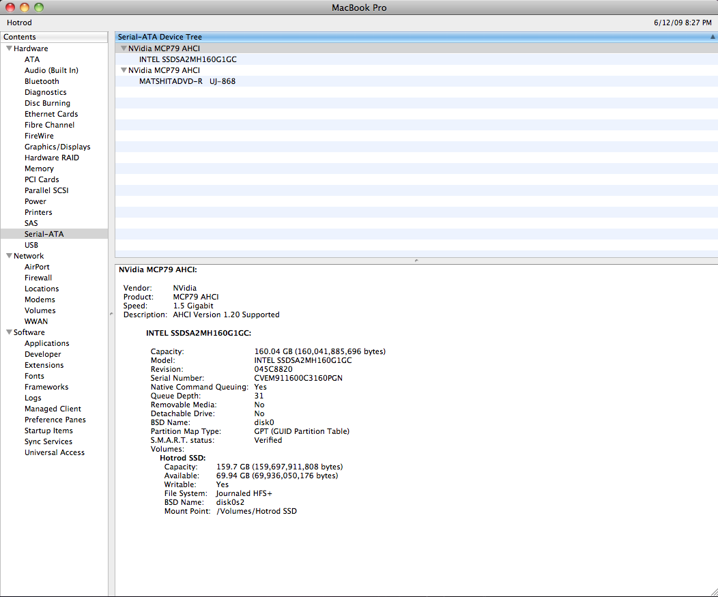Open Volumes under Network
Image resolution: width=718 pixels, height=597 pixels.
pos(40,310)
